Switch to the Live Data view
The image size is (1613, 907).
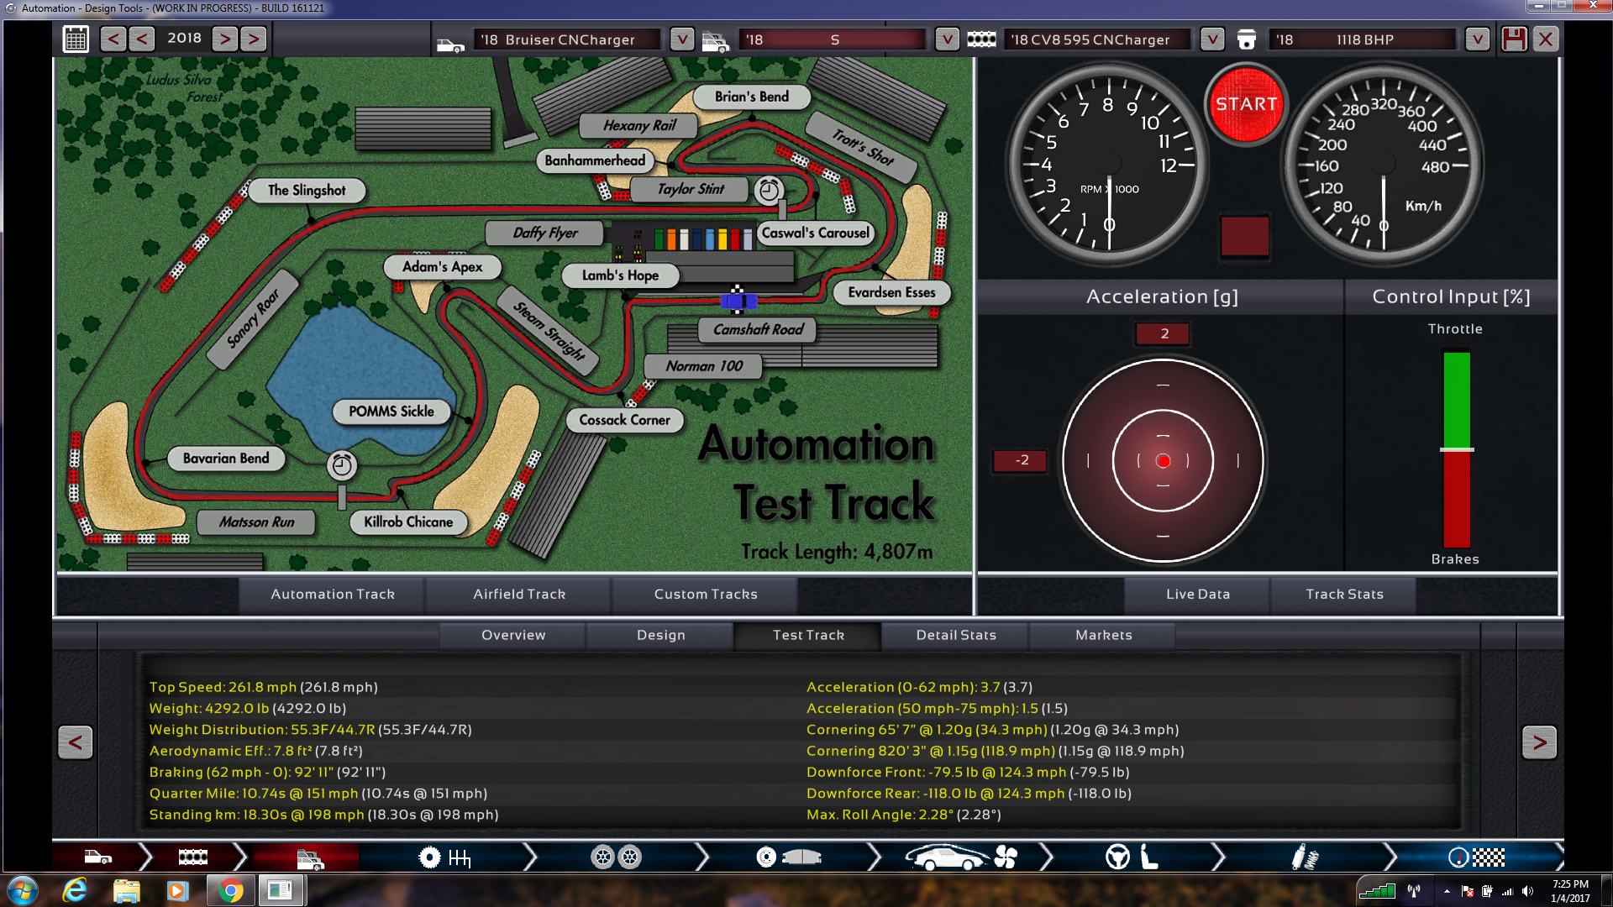(x=1197, y=594)
